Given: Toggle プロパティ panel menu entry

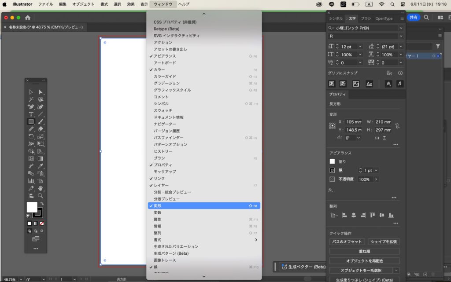Looking at the screenshot, I should tap(204, 165).
